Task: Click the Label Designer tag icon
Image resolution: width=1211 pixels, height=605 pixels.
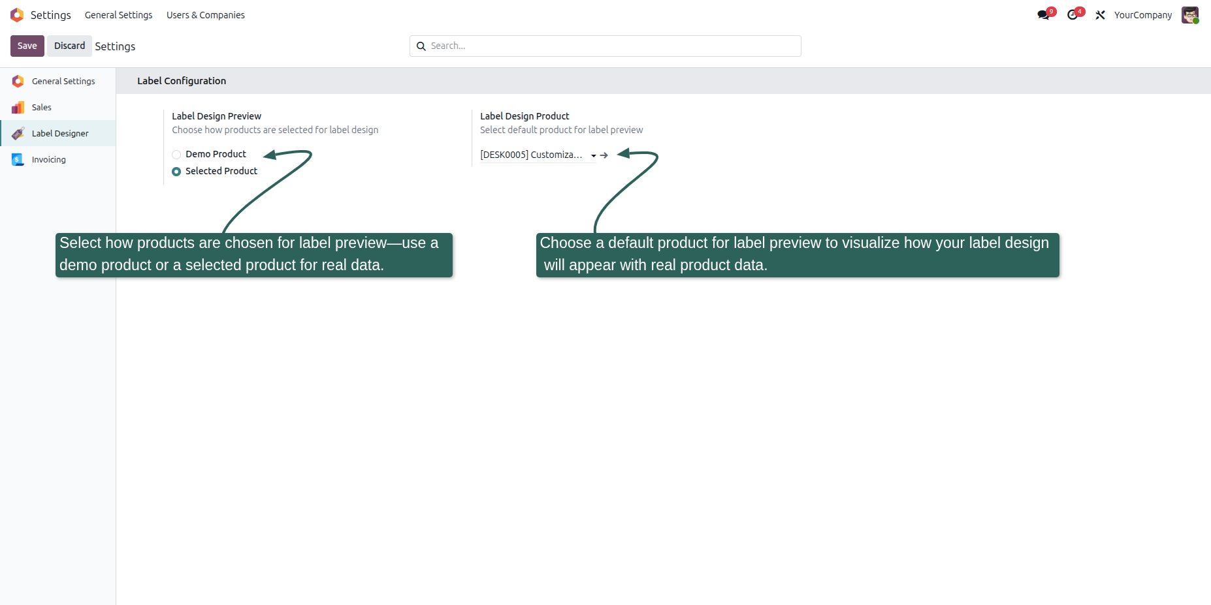Action: pos(18,133)
